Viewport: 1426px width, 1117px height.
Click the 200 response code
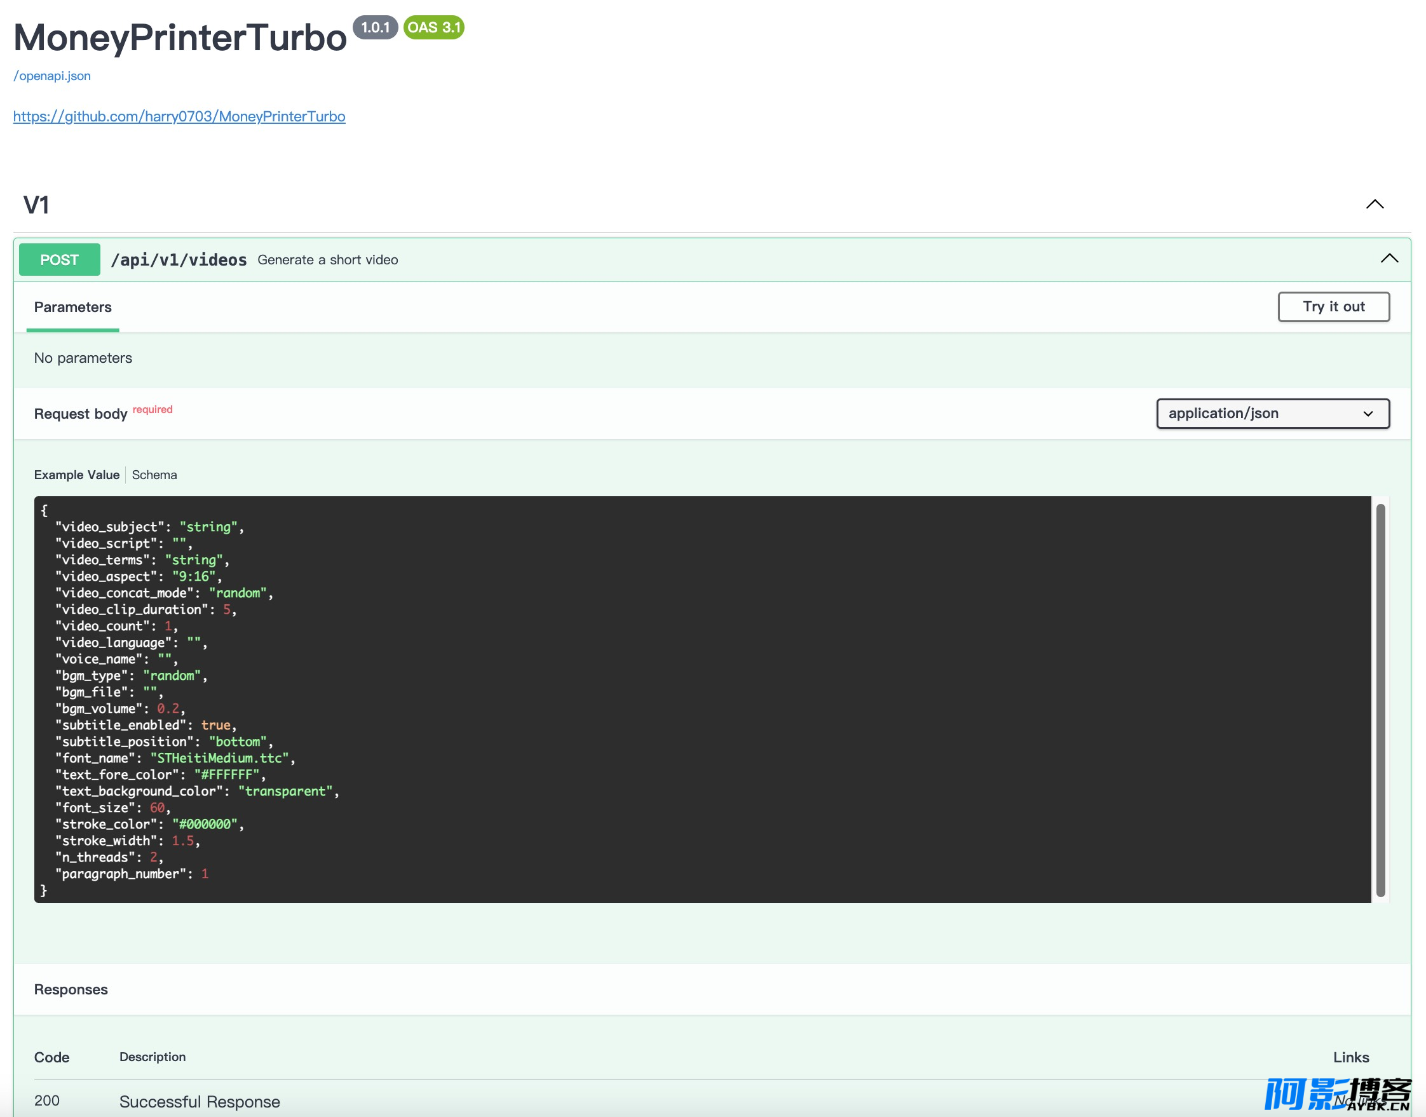coord(46,1100)
